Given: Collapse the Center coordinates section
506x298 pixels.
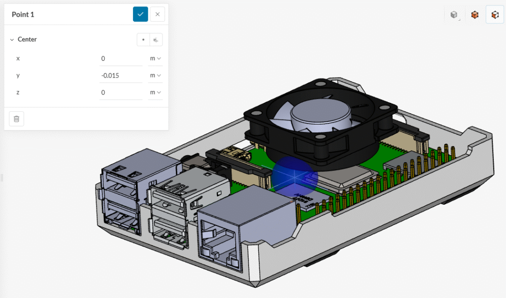Looking at the screenshot, I should [12, 39].
